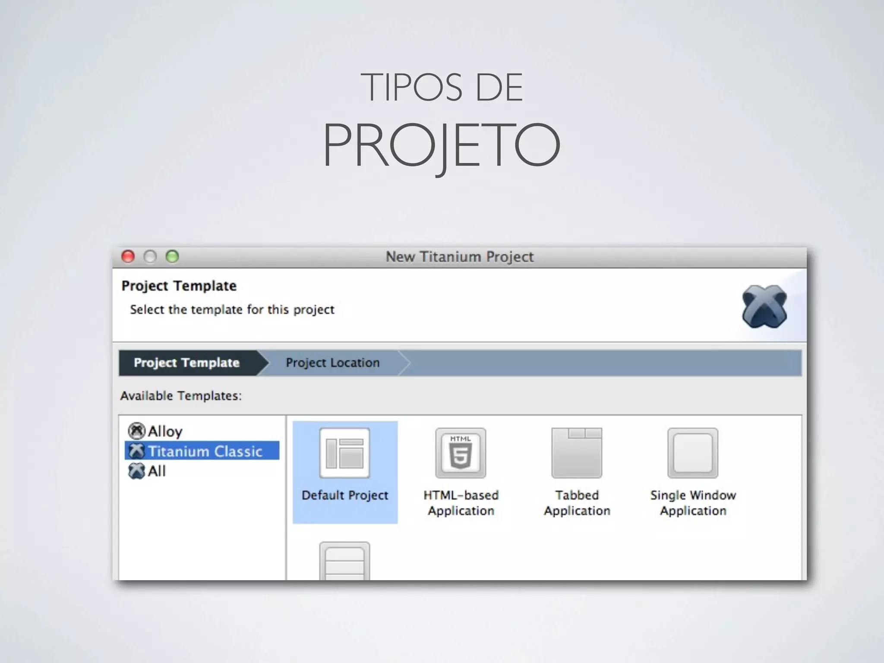Click the Single Window Application label
884x663 pixels.
[x=693, y=503]
